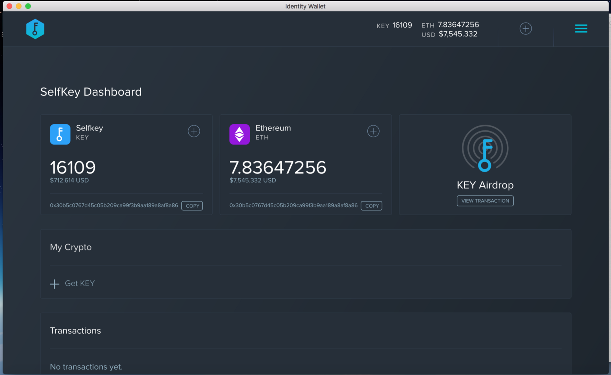Click $7,545.332 USD on the Ethereum card

pos(252,180)
